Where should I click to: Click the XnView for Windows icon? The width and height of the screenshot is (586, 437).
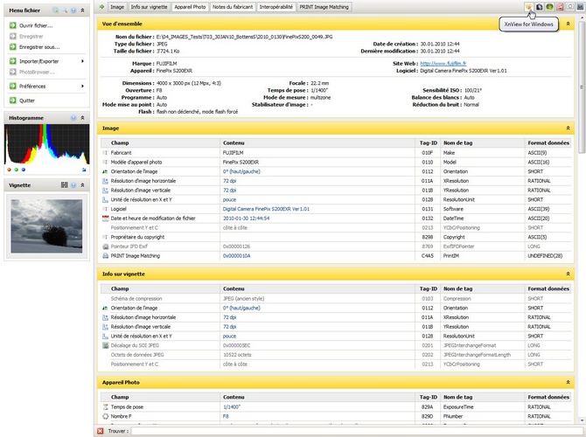(531, 6)
